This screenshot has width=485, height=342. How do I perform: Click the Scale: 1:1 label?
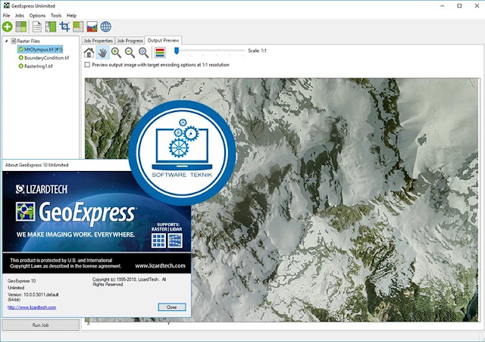(x=257, y=51)
